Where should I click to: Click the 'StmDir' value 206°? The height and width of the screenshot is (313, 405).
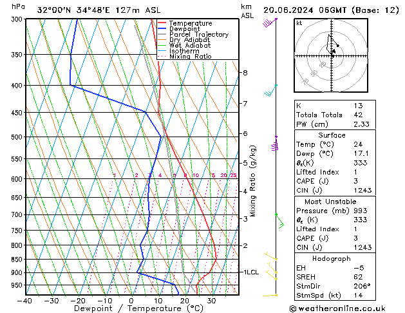tap(362, 287)
